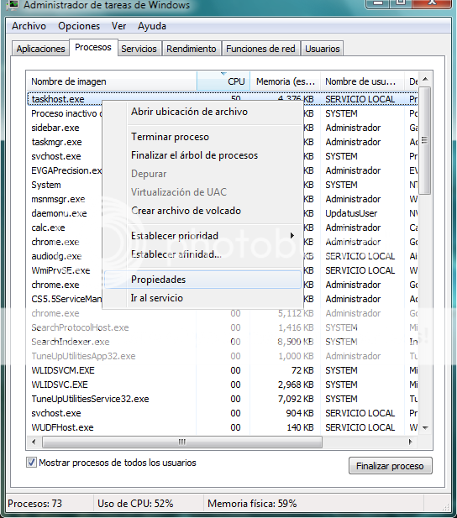Image resolution: width=457 pixels, height=518 pixels.
Task: Choose Establecer afinidad... option
Action: [x=202, y=254]
